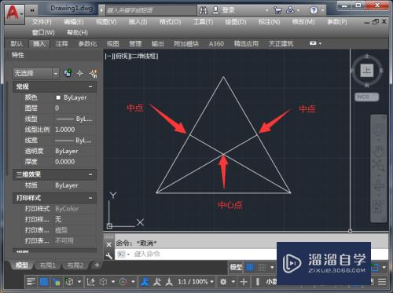Screen dimensions: 393x293
Task: Click the viewport label [-][俯视][二维线框]
Action: click(x=131, y=56)
